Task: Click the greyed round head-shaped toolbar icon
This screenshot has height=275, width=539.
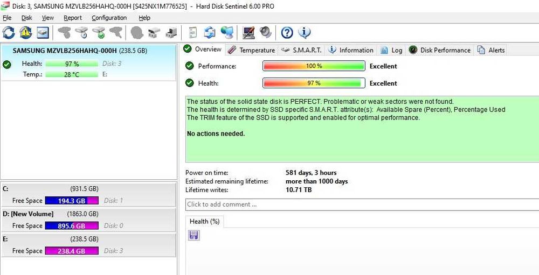Action: 137,33
